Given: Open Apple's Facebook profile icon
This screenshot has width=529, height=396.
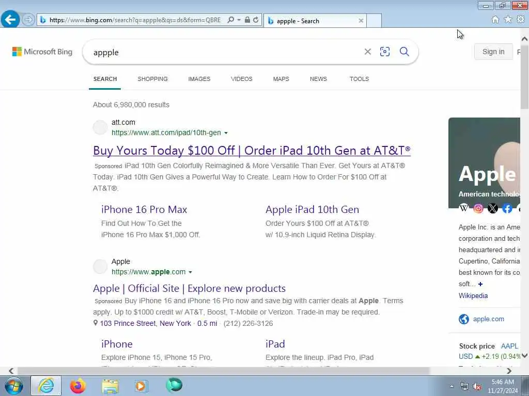Looking at the screenshot, I should (507, 208).
